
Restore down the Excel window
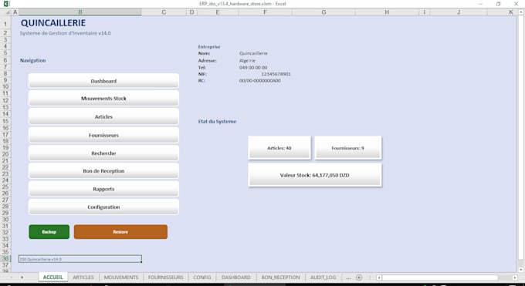(498, 4)
